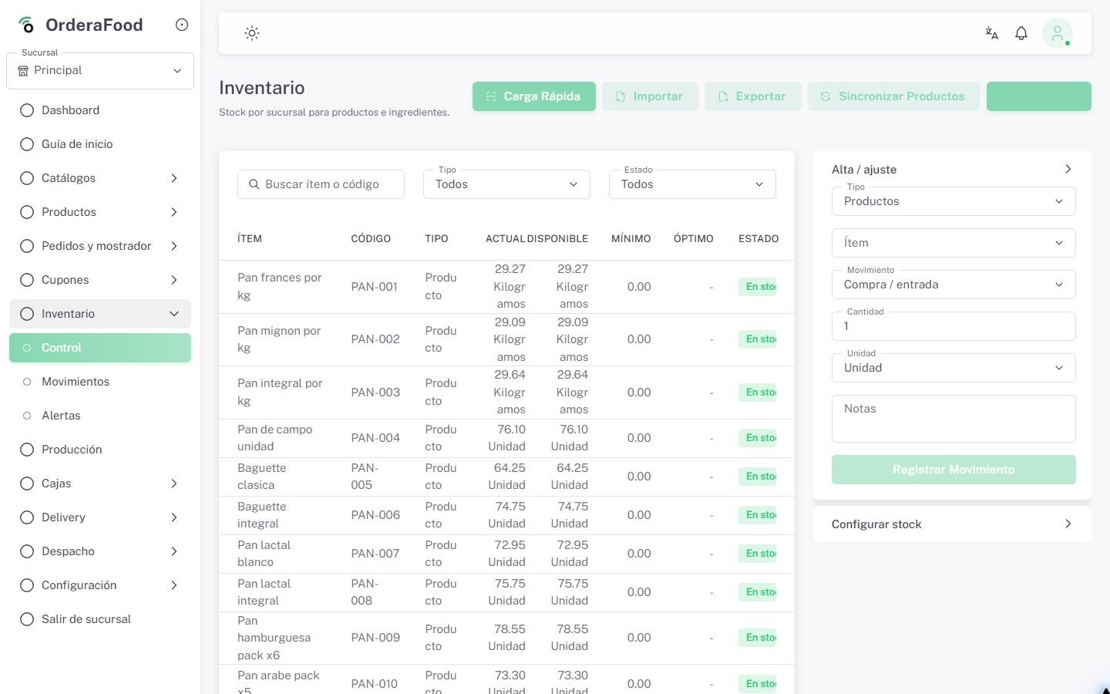Open the Tipo filter dropdown
Viewport: 1110px width, 694px height.
click(506, 184)
